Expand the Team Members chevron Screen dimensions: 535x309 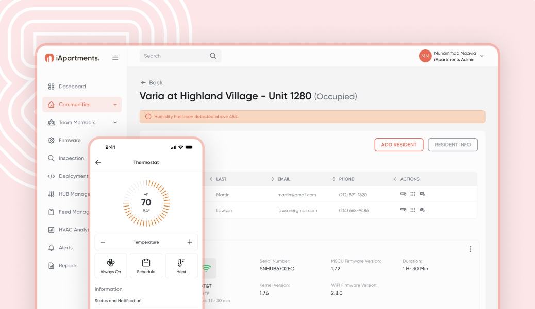pos(115,122)
